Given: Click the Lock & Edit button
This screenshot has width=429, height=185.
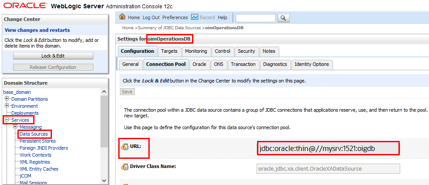Looking at the screenshot, I should click(x=53, y=56).
